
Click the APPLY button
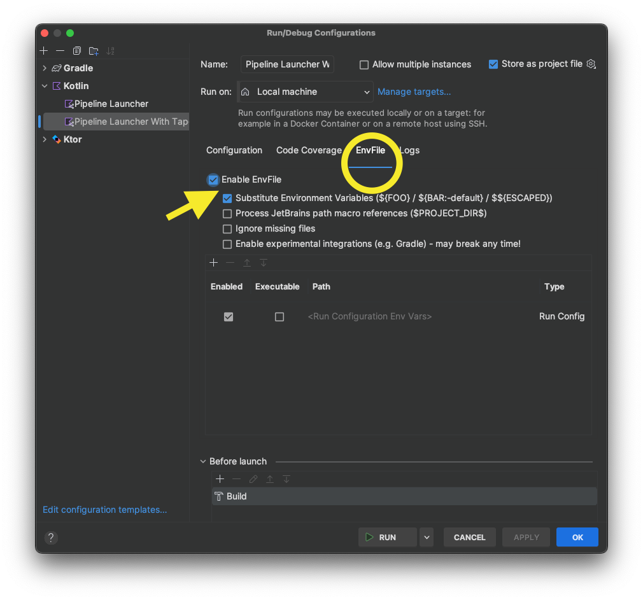526,537
